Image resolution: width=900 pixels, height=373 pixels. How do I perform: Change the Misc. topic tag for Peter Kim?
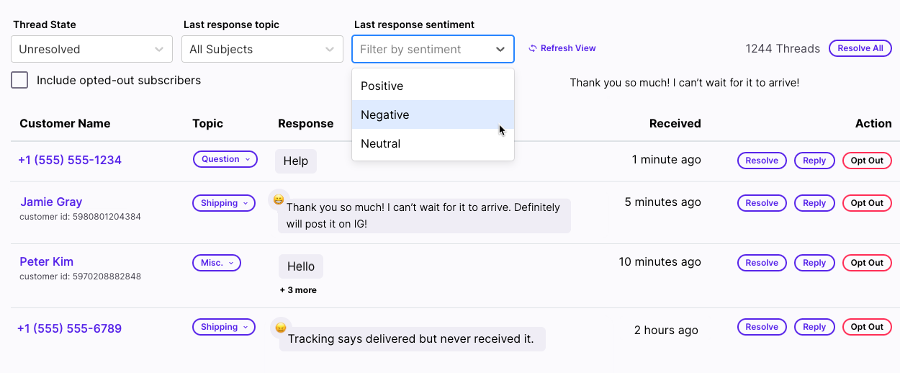tap(216, 263)
